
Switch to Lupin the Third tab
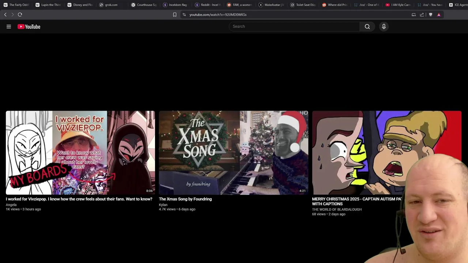click(x=48, y=5)
